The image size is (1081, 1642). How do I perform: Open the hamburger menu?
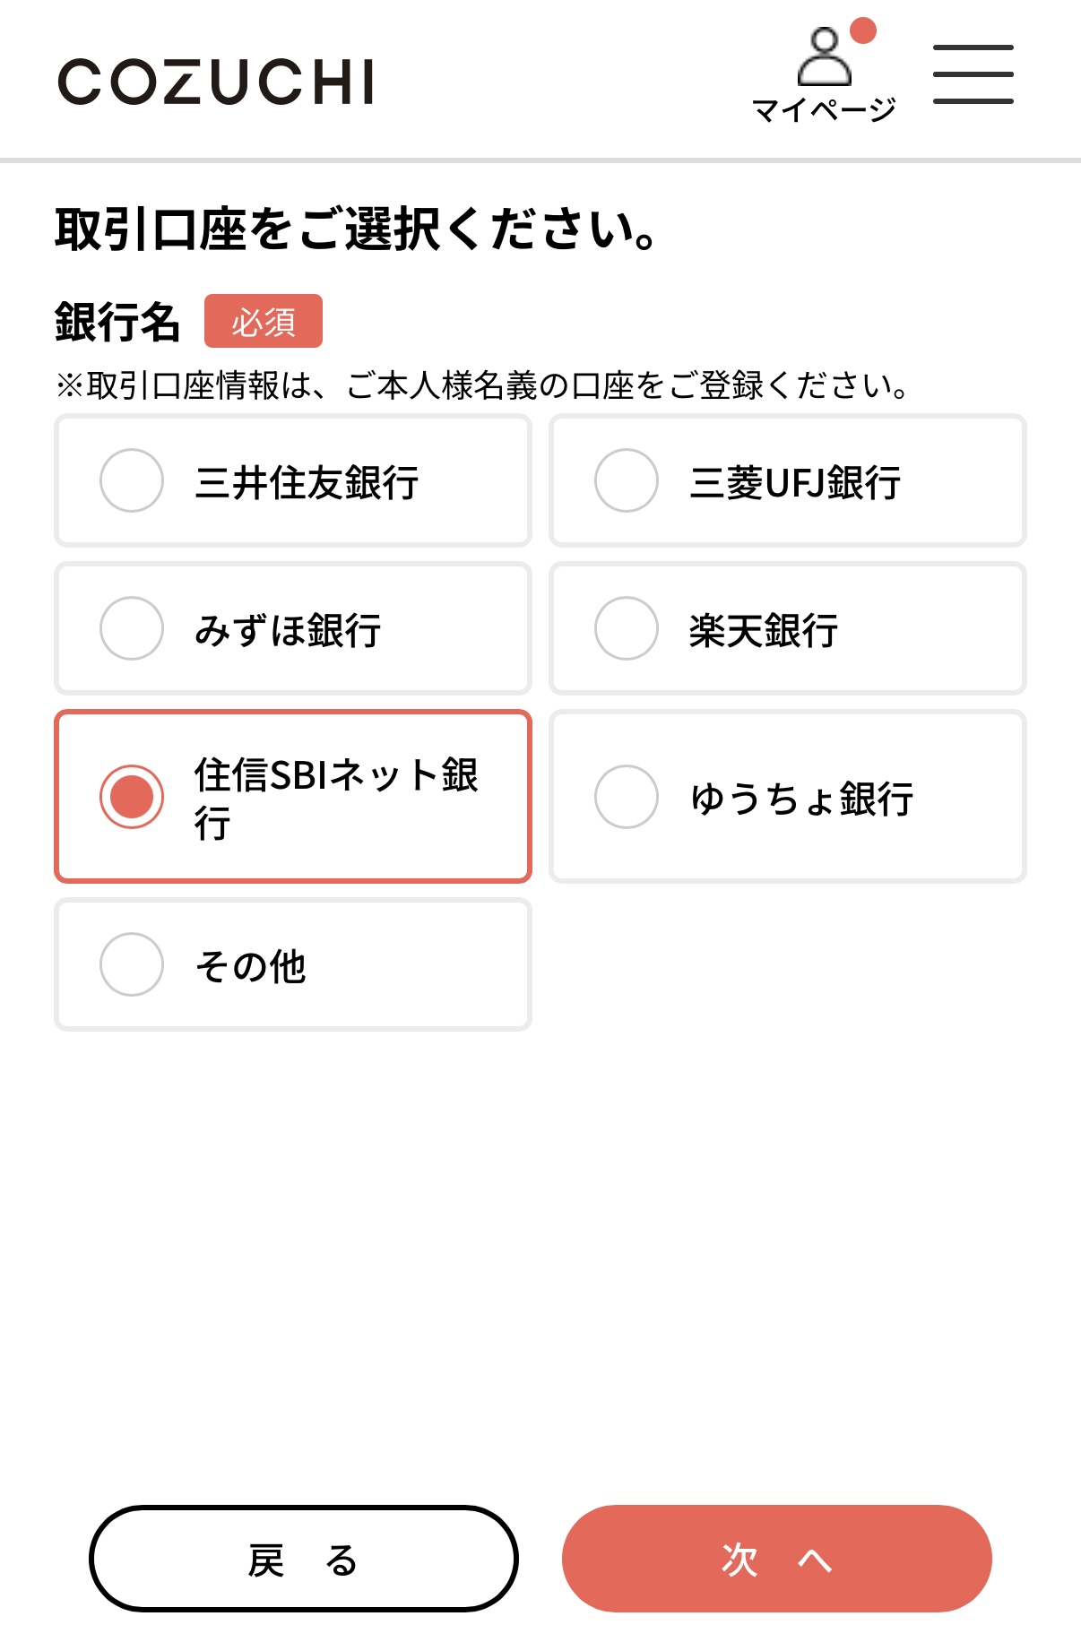point(973,74)
